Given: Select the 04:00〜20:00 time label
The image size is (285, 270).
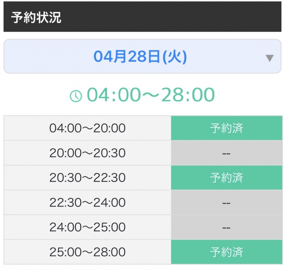Looking at the screenshot, I should (87, 128).
